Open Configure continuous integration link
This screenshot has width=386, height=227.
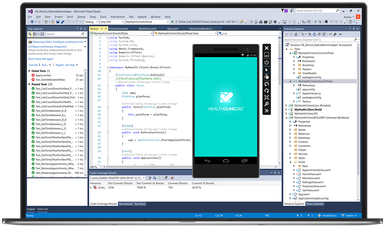(x=47, y=46)
